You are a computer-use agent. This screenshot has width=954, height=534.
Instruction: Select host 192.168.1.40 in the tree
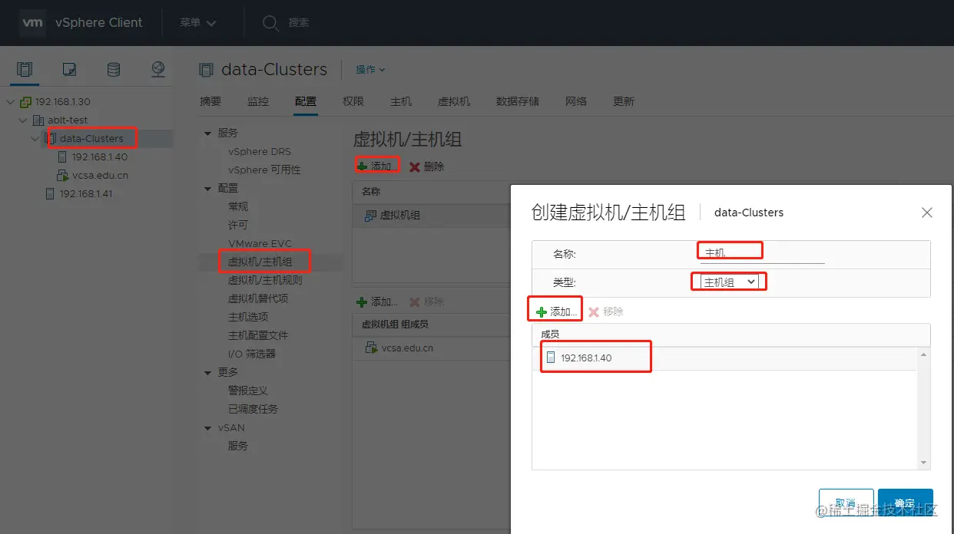tap(100, 157)
